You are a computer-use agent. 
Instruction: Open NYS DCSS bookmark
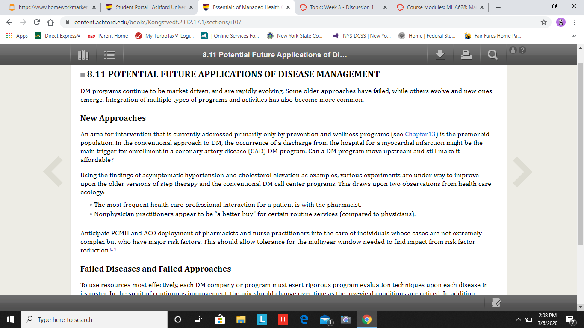point(362,36)
